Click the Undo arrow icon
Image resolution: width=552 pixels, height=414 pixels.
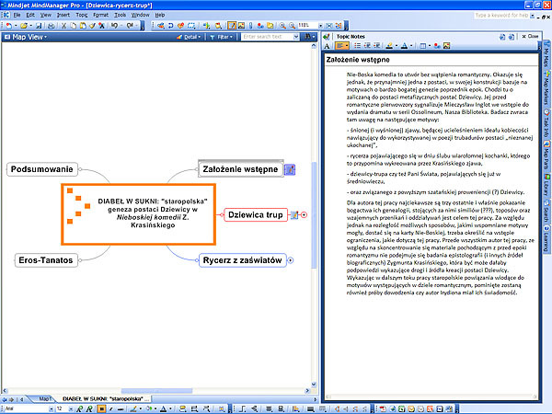click(114, 26)
